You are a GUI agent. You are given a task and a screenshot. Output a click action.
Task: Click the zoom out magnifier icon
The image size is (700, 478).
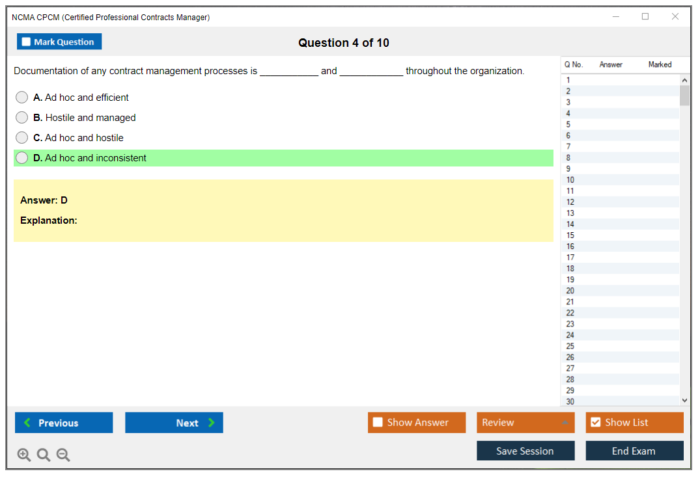pyautogui.click(x=63, y=455)
